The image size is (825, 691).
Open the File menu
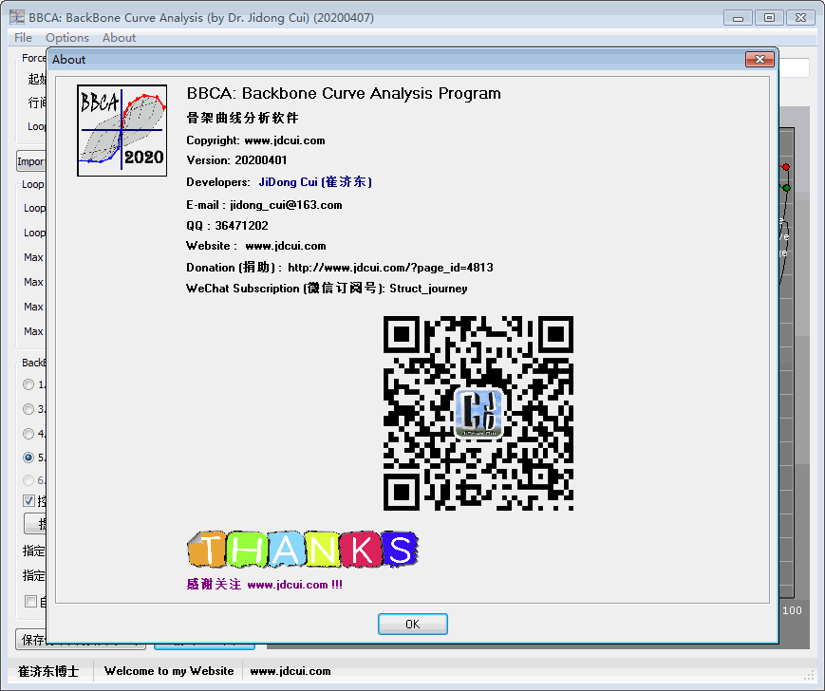(x=23, y=38)
